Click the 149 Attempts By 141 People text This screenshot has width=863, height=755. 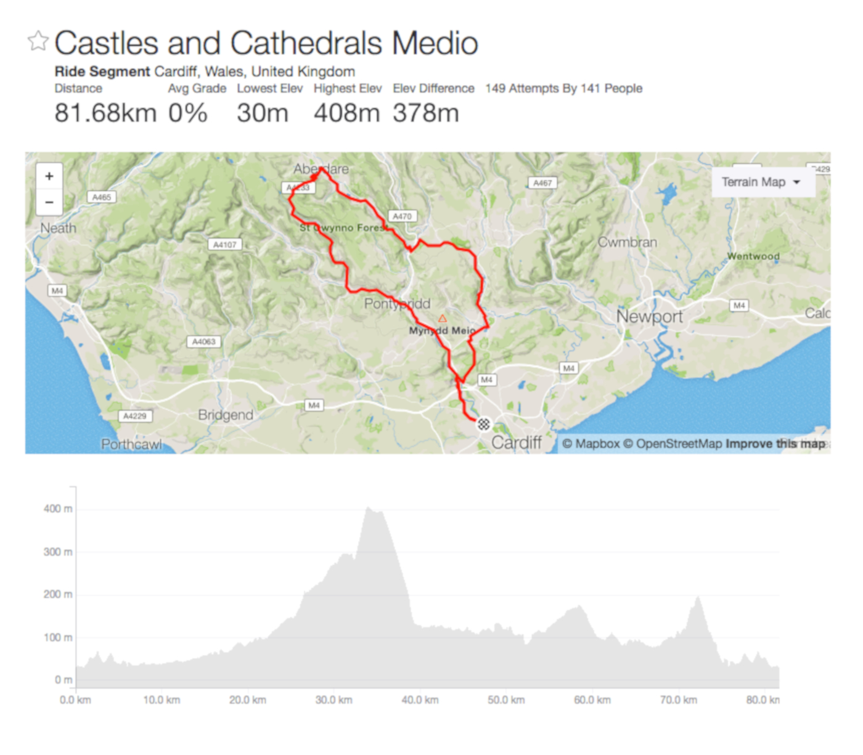coord(563,89)
